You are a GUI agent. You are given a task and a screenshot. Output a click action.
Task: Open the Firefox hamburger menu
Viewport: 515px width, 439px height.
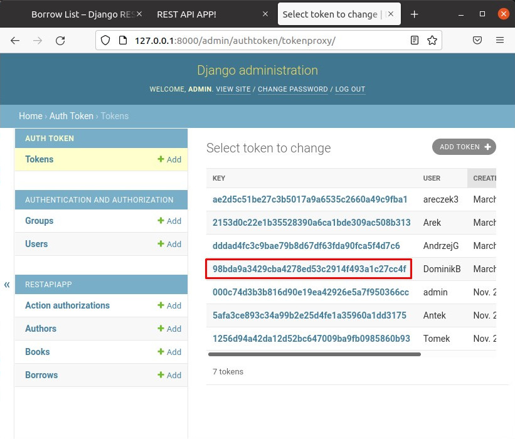(500, 40)
